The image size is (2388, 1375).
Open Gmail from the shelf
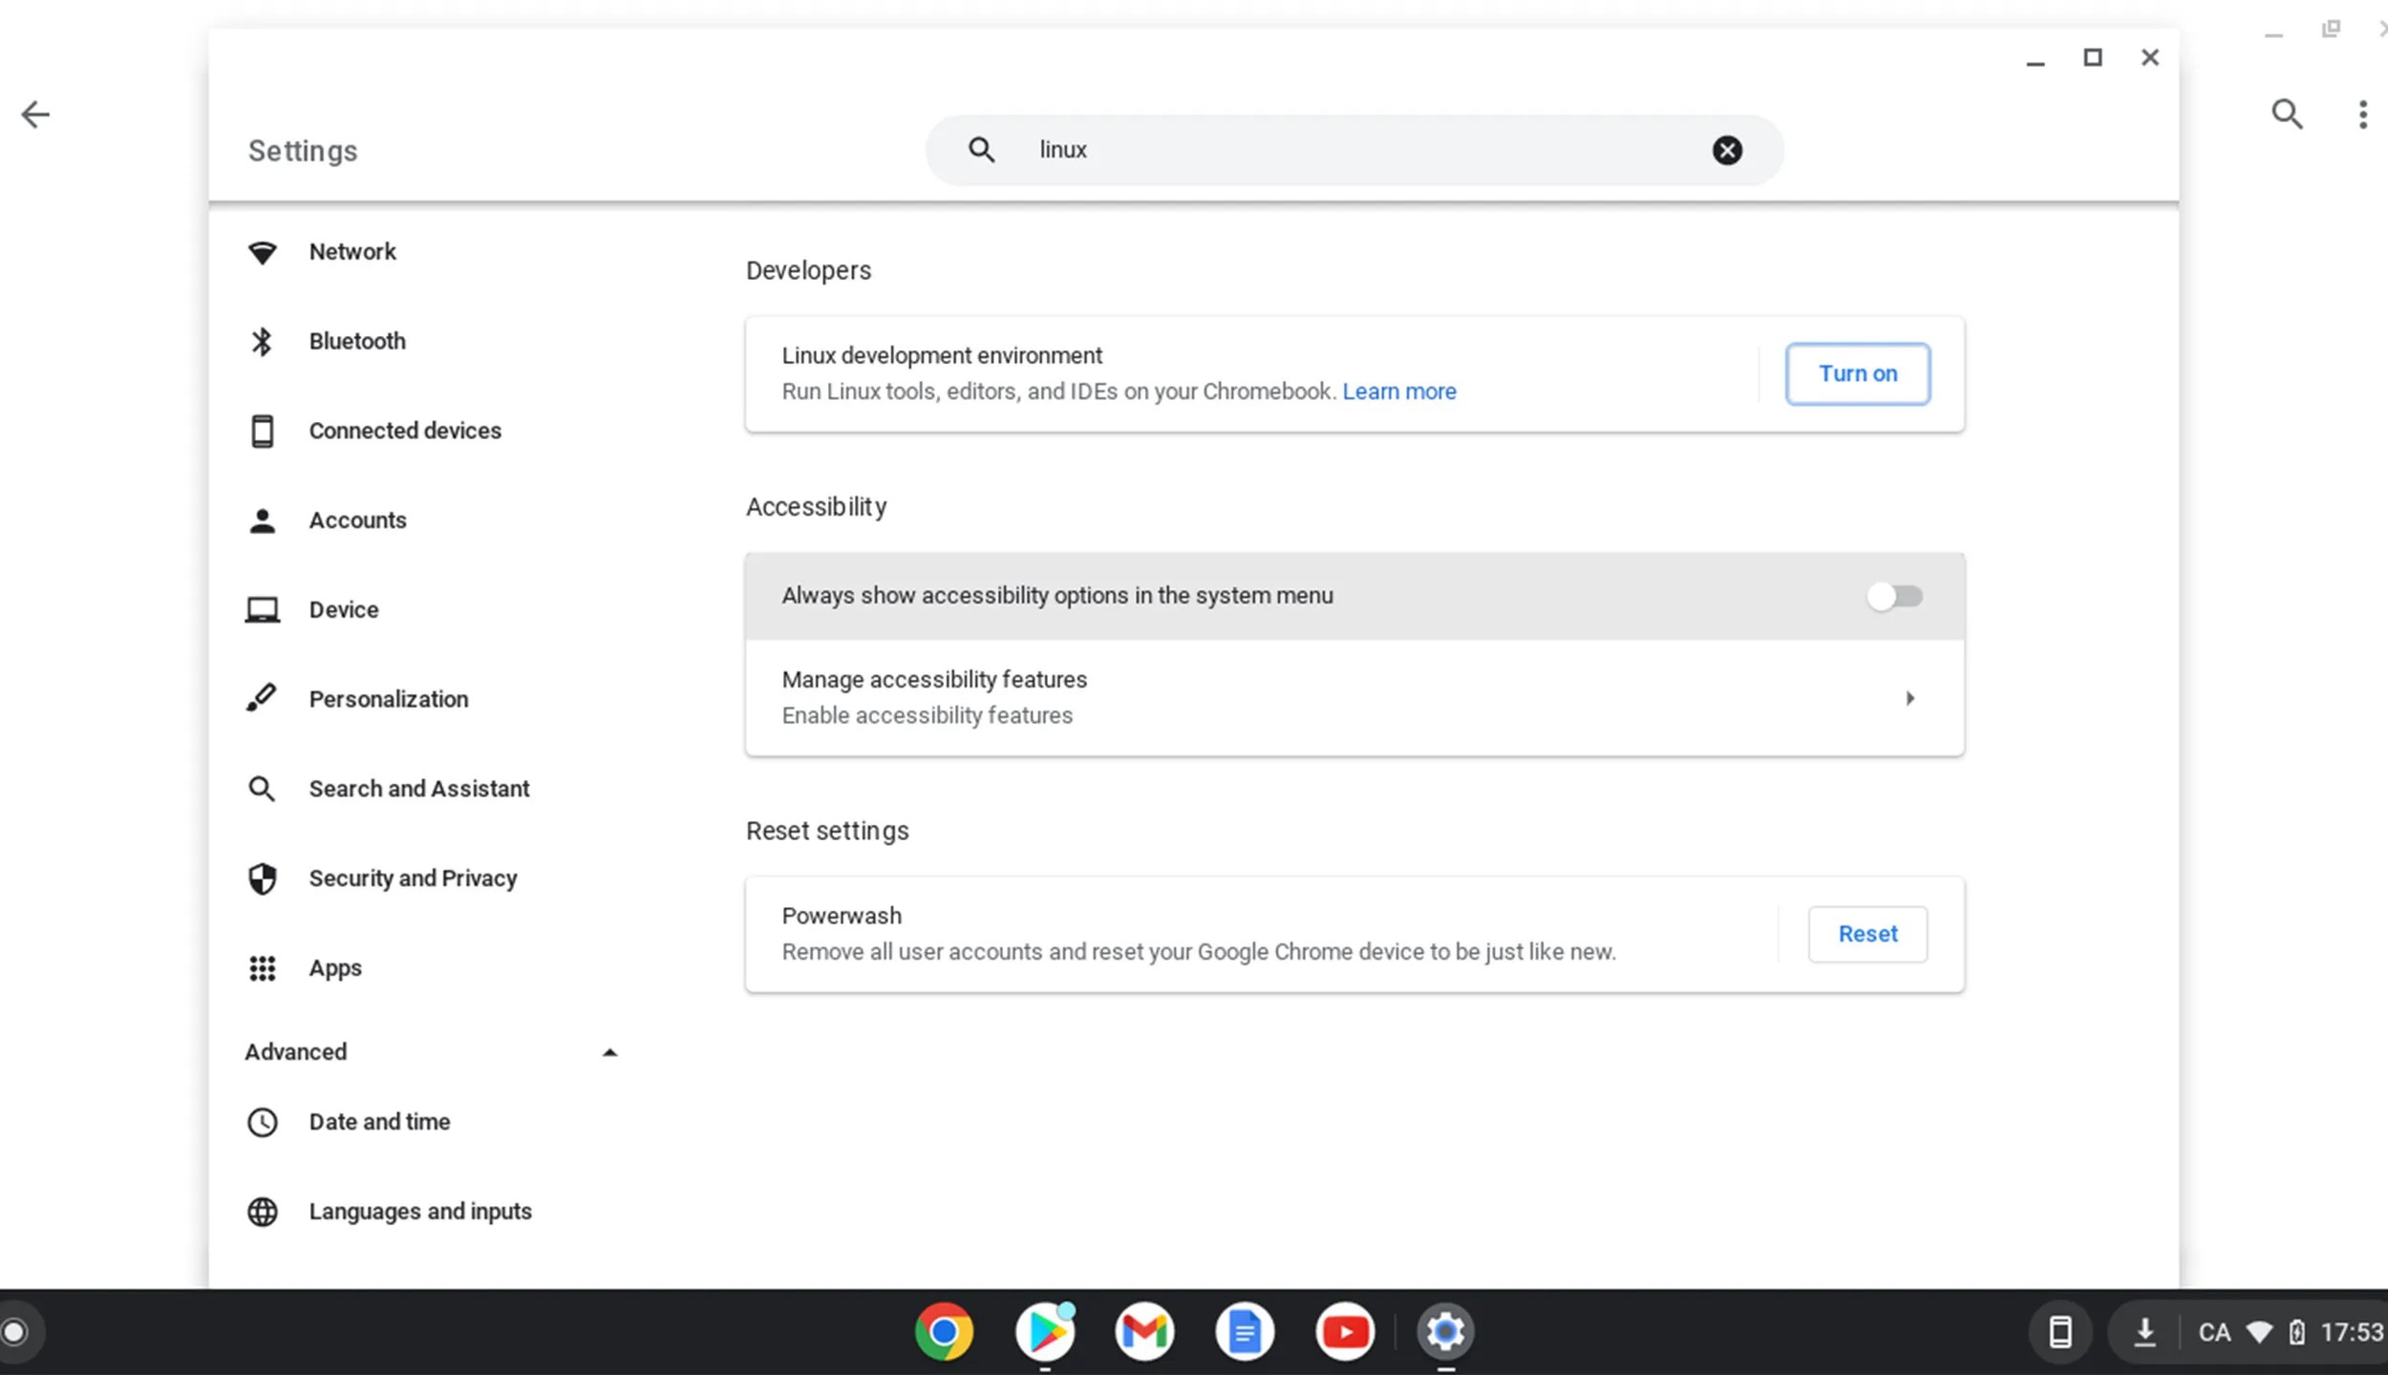1144,1330
